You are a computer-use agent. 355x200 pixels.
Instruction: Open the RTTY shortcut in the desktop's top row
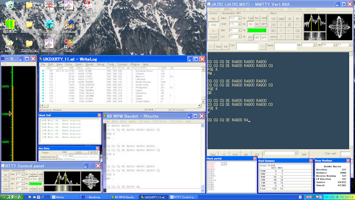click(68, 6)
